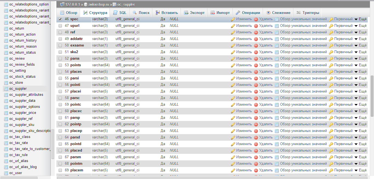The image size is (374, 179).
Task: Expand Ещё dropdown for row placem
Action: tap(360, 170)
